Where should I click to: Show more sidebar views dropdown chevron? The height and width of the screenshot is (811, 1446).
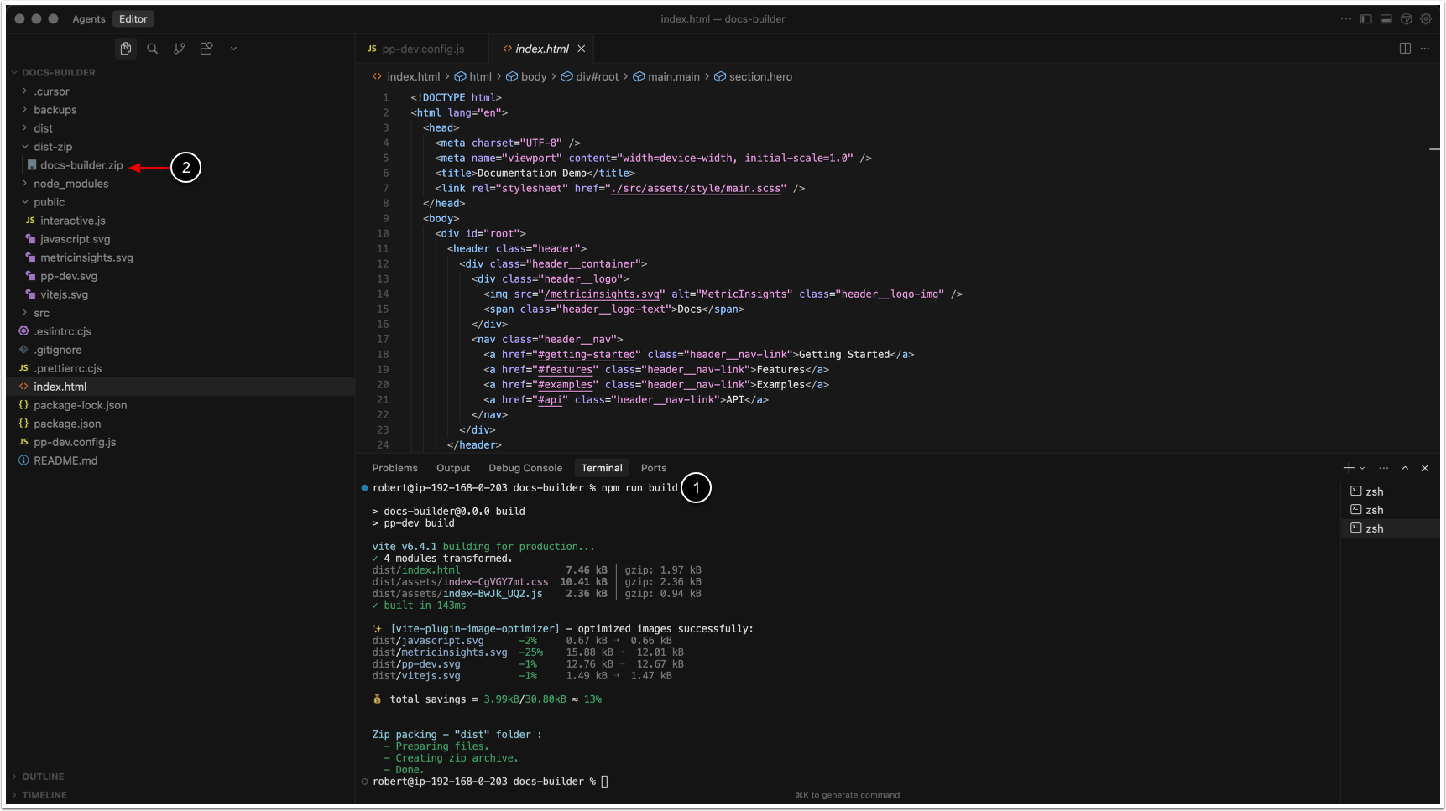233,49
